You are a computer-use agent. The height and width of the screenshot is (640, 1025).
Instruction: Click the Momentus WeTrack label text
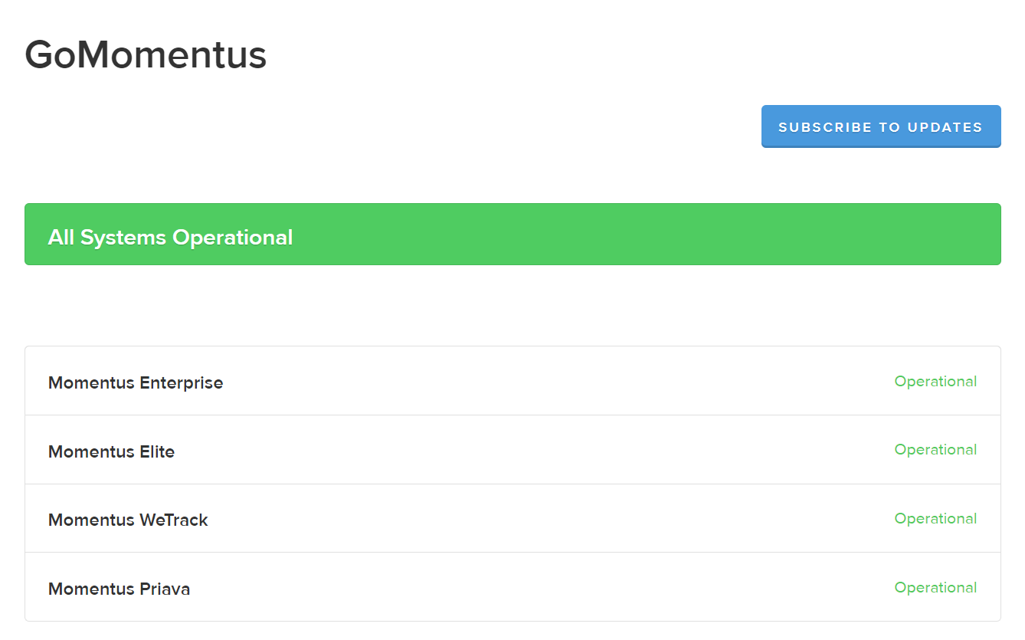(127, 520)
